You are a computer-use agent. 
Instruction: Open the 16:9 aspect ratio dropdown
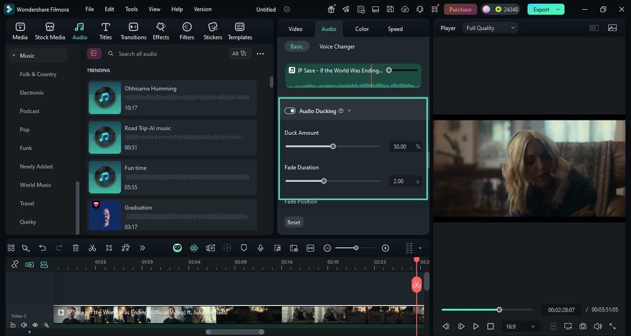click(x=520, y=326)
